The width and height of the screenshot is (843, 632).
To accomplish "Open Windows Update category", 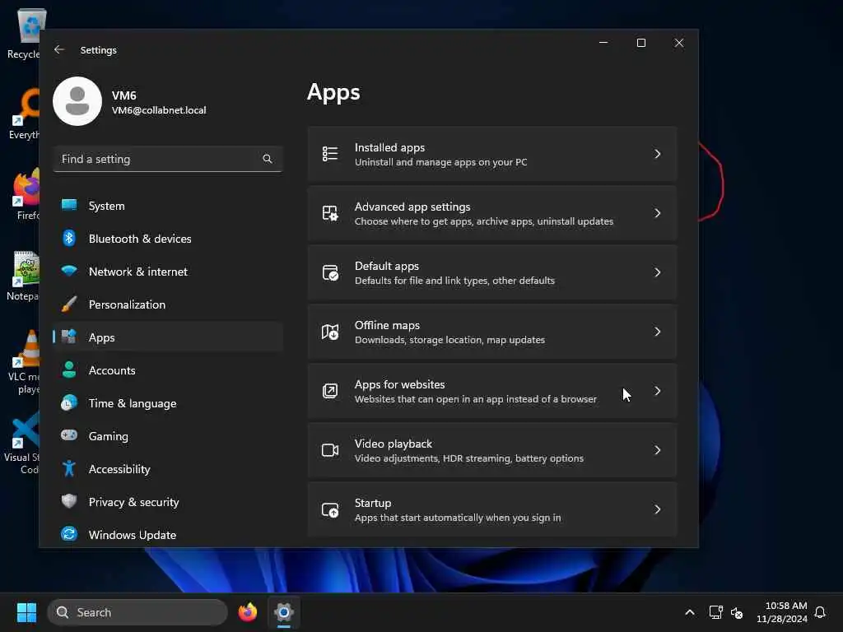I will click(168, 534).
